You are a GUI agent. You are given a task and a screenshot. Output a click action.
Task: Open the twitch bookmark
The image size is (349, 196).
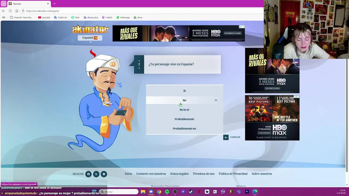107,17
